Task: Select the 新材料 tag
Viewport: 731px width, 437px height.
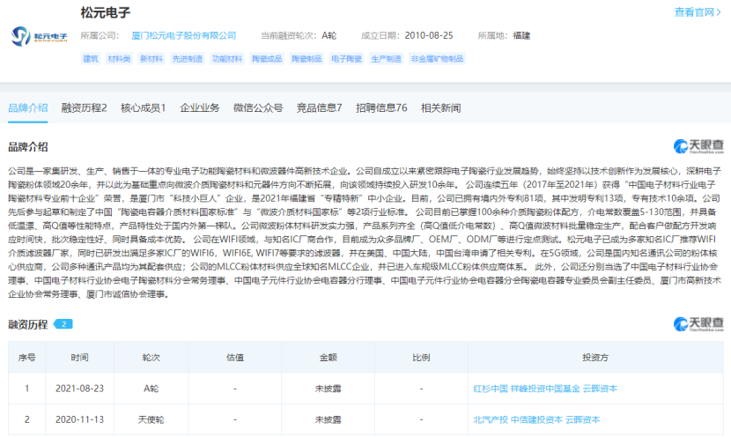Action: coord(151,59)
